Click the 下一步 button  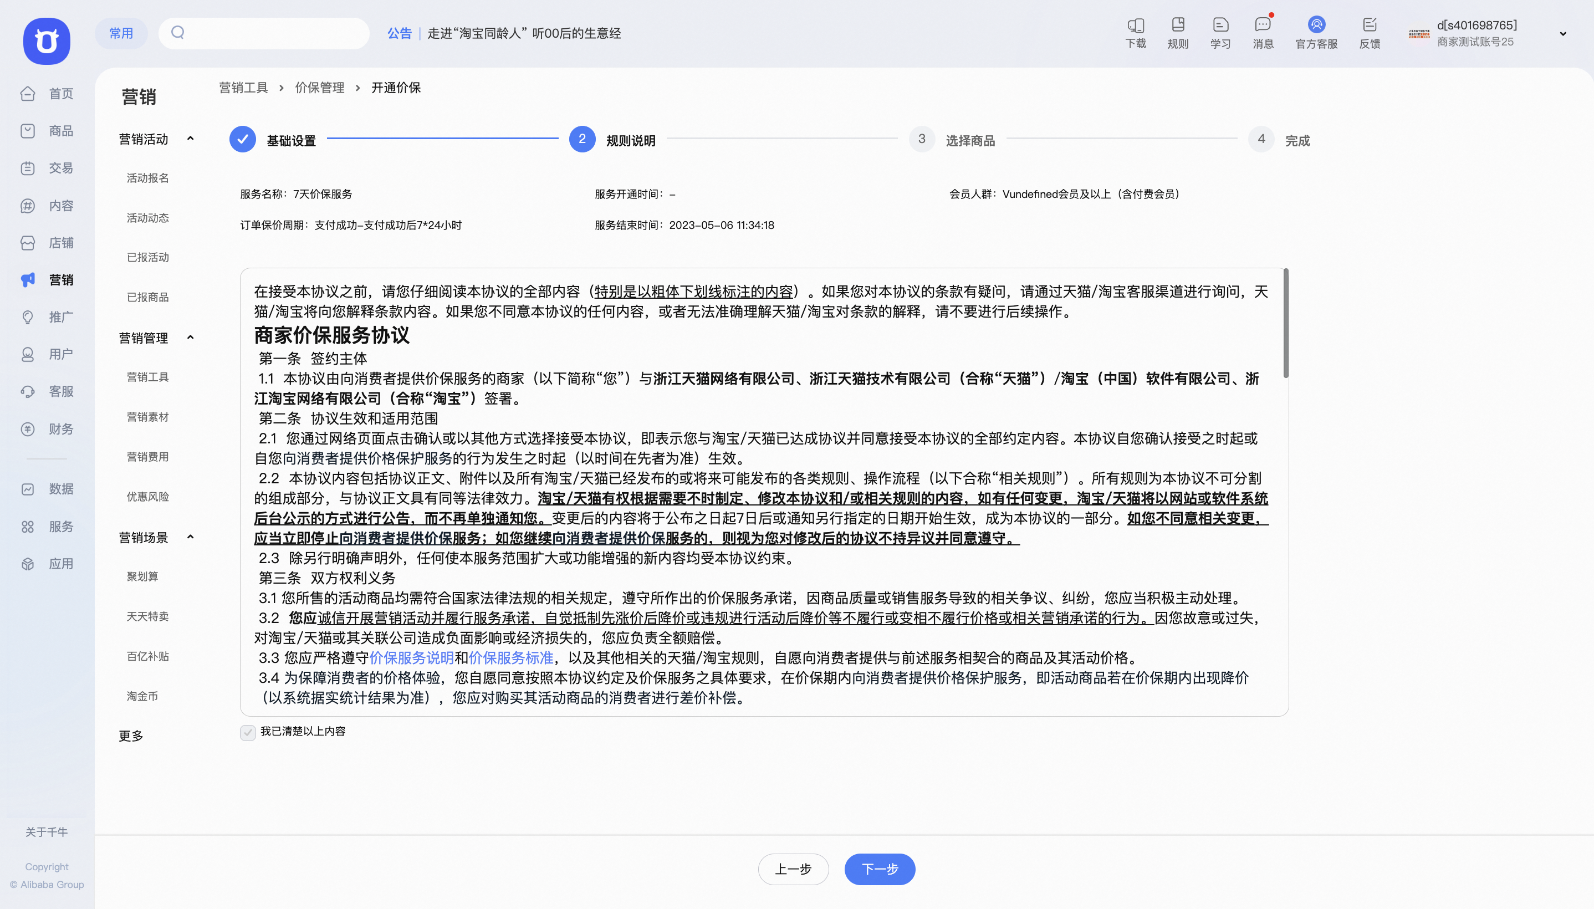(x=880, y=869)
